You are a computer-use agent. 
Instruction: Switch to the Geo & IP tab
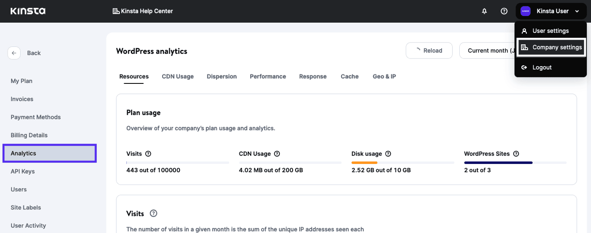[x=384, y=76]
